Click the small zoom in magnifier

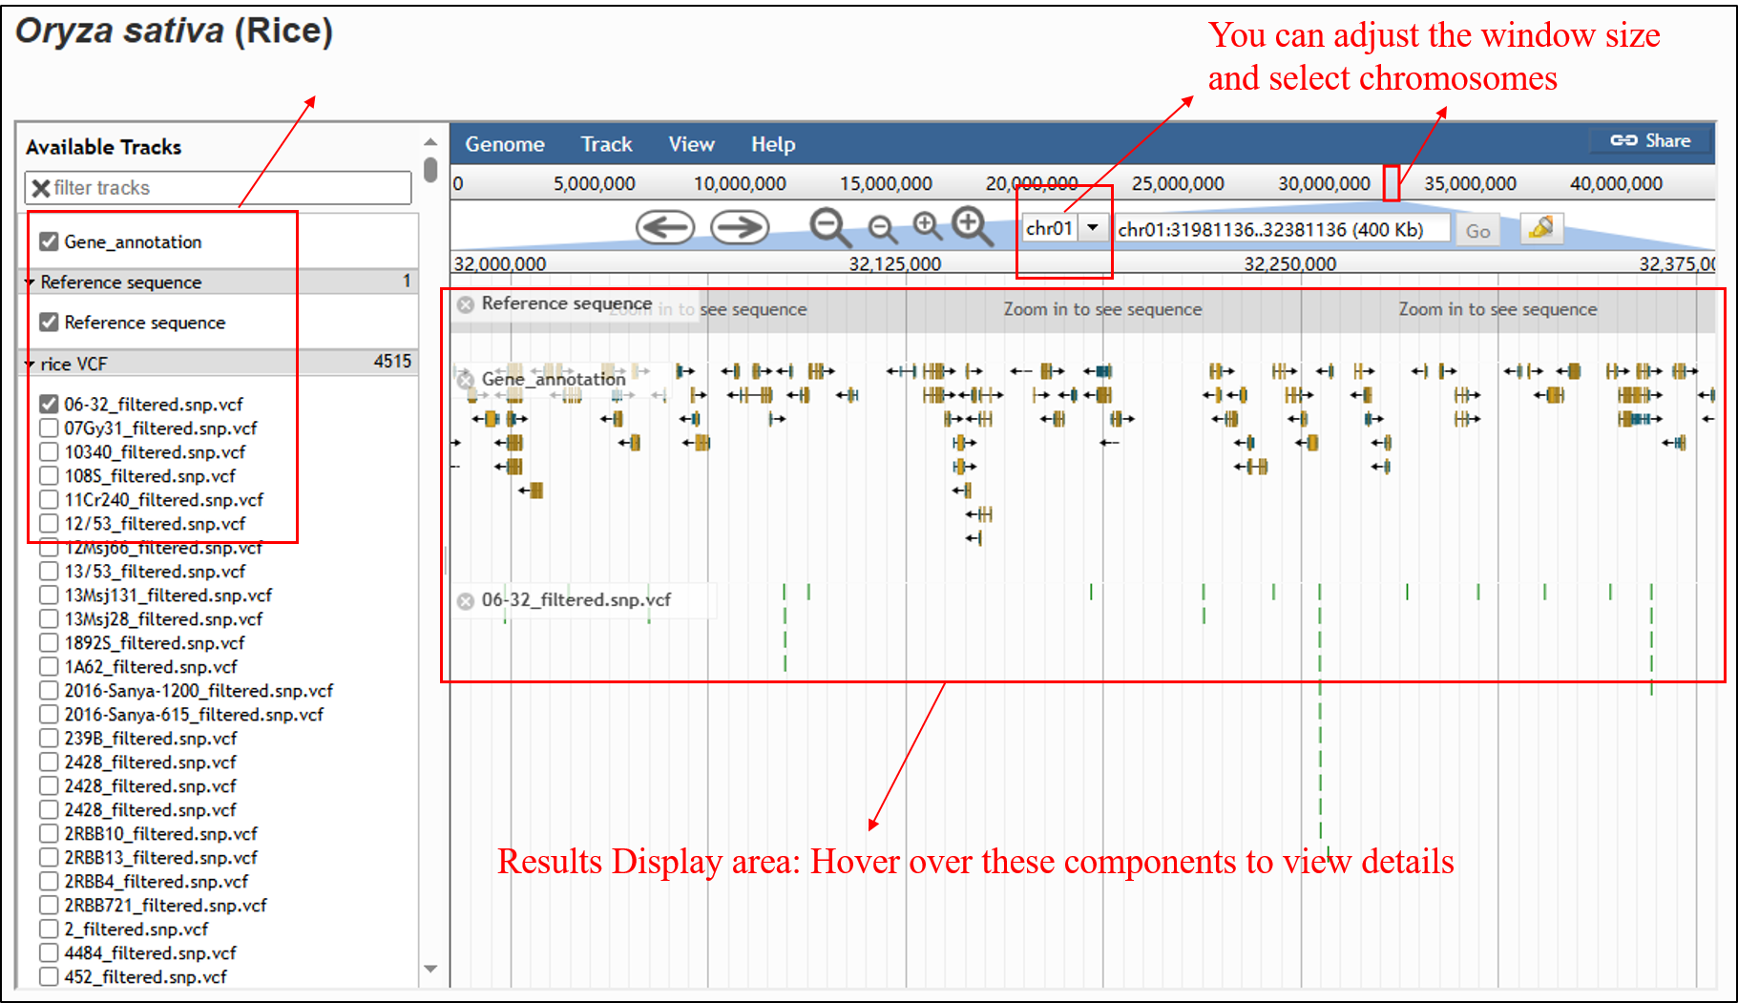pyautogui.click(x=926, y=225)
